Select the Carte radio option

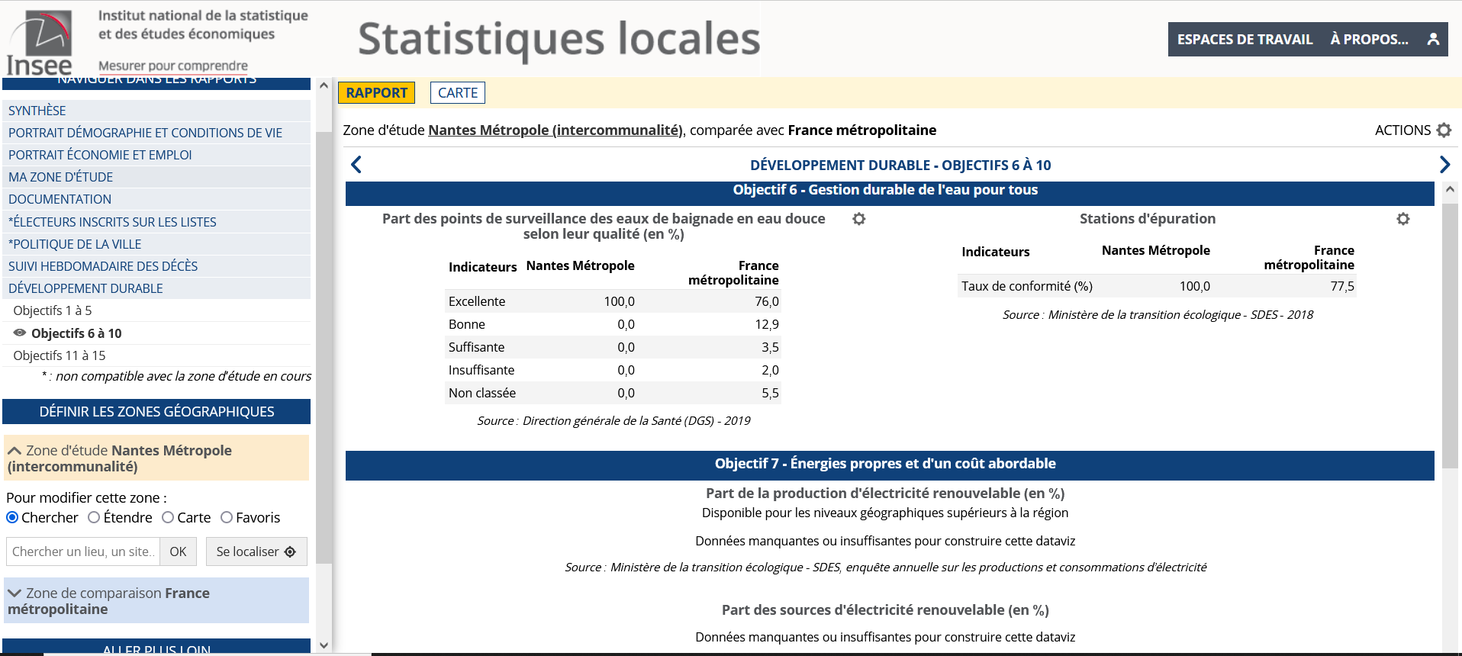(168, 518)
